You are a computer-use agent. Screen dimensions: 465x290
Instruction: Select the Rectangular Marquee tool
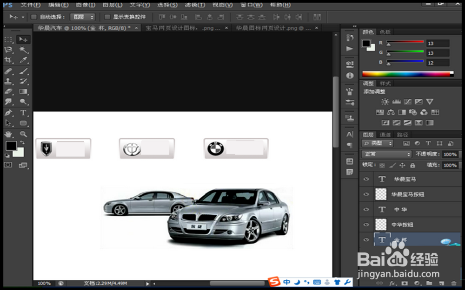point(8,39)
